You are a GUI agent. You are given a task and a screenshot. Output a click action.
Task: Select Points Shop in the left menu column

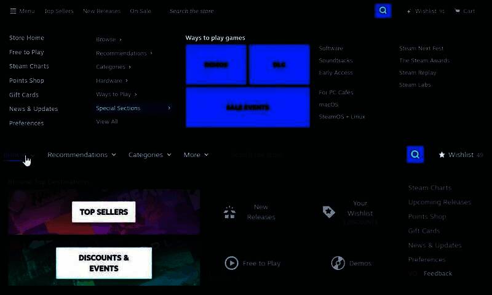click(26, 81)
